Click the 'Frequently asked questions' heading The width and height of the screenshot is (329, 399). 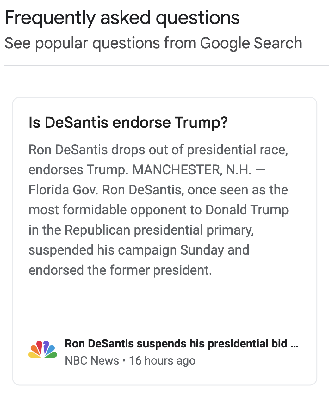pyautogui.click(x=122, y=18)
